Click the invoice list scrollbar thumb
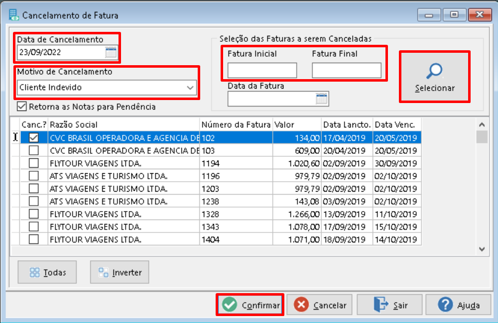Image resolution: width=498 pixels, height=323 pixels. 482,137
